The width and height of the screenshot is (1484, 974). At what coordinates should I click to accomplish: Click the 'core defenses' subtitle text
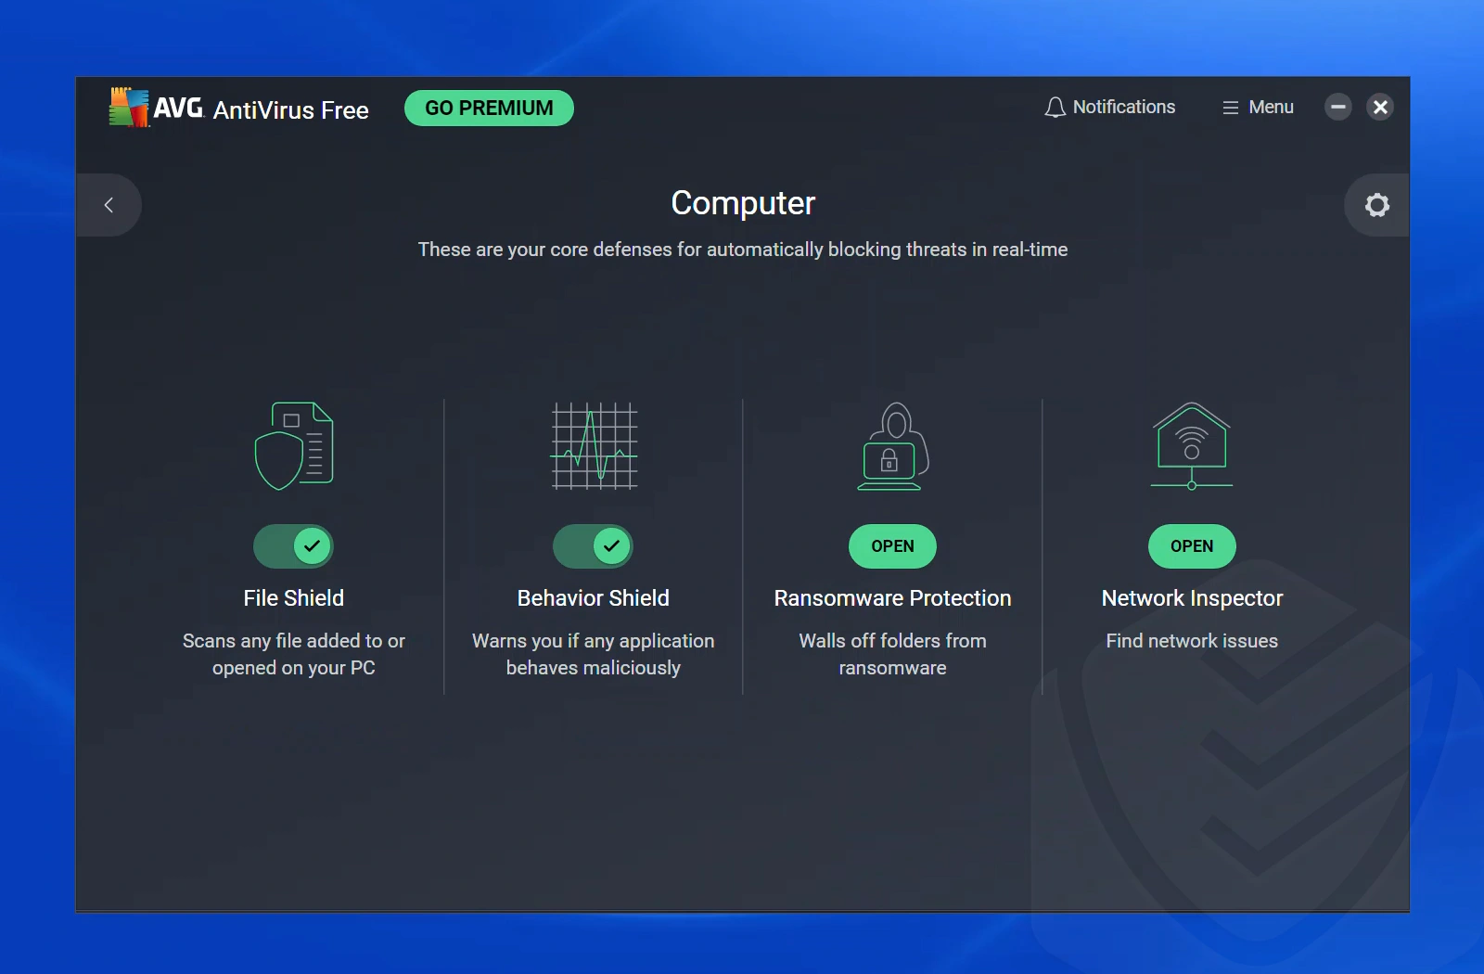(743, 250)
